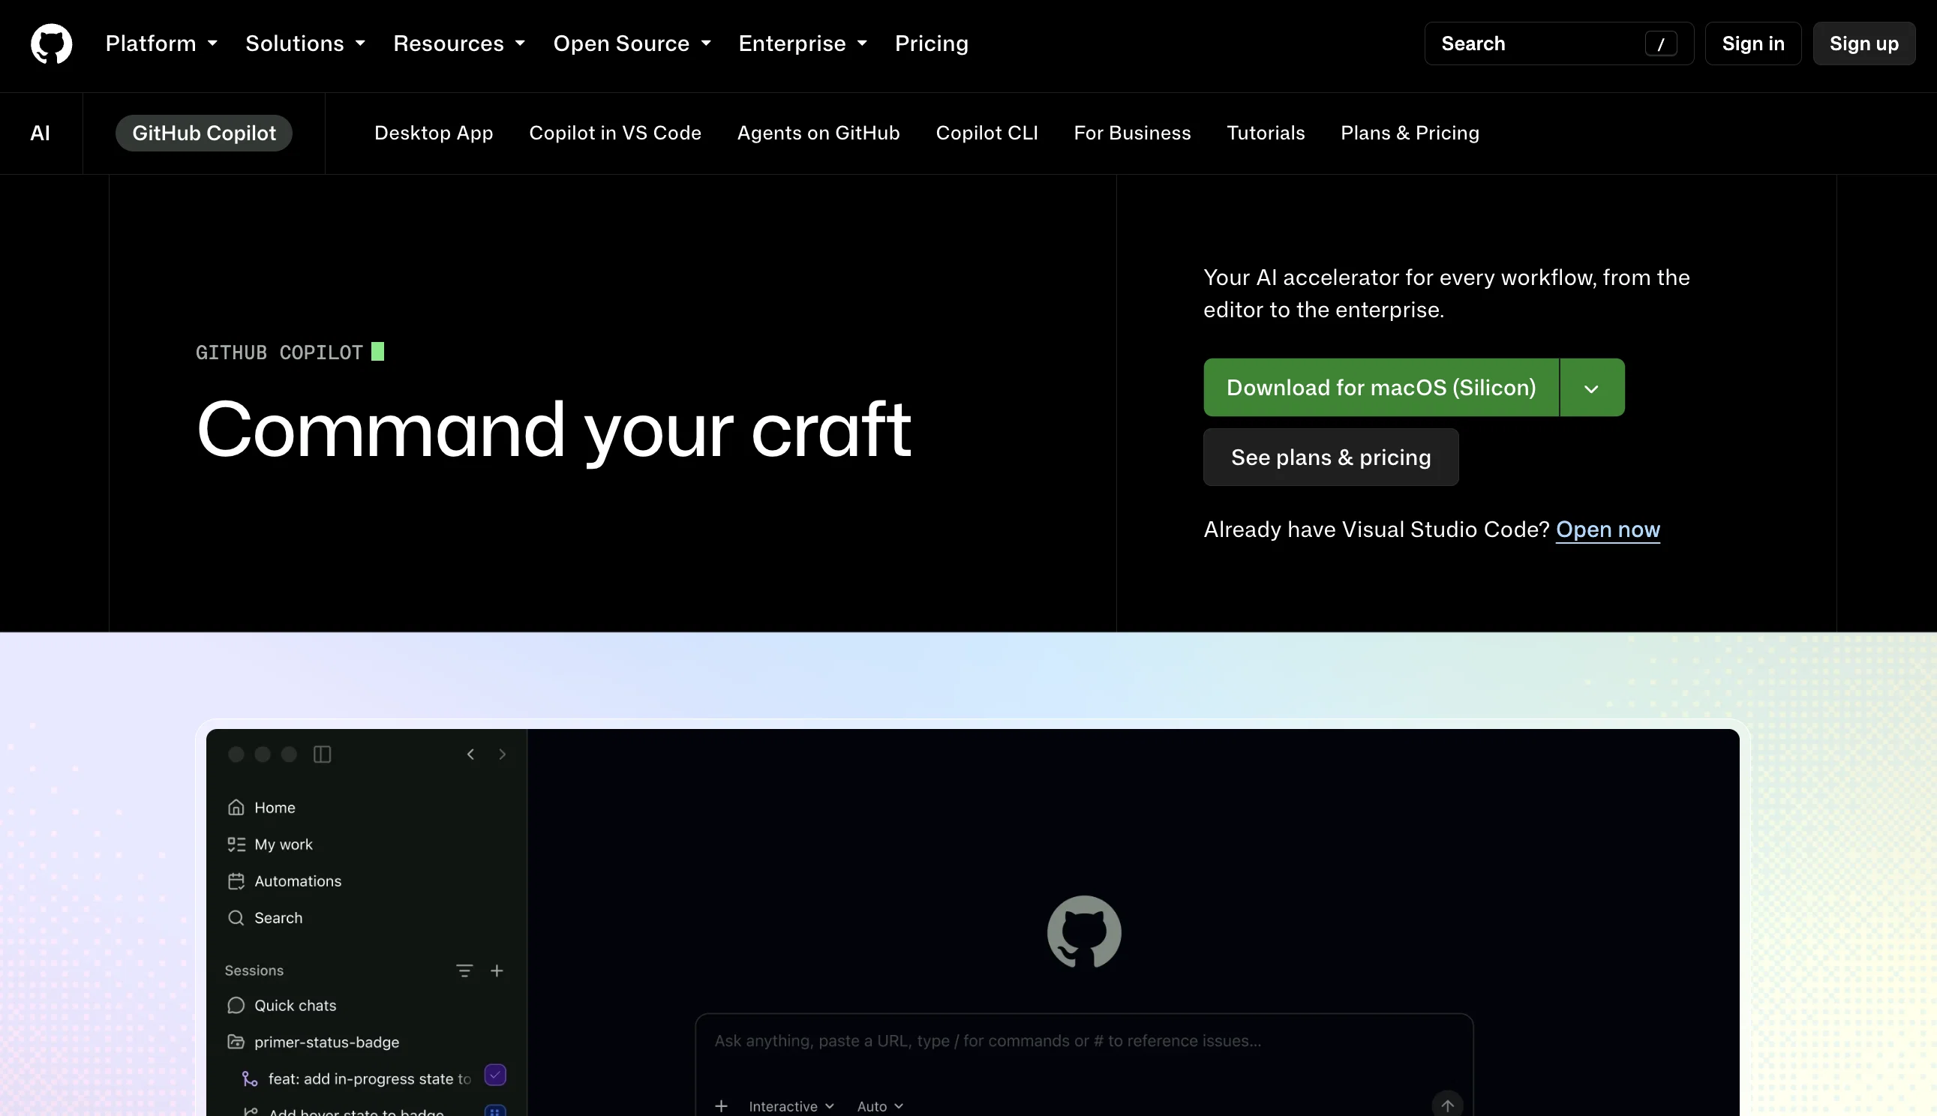Open the Pricing nav item
The height and width of the screenshot is (1116, 1937).
(931, 43)
